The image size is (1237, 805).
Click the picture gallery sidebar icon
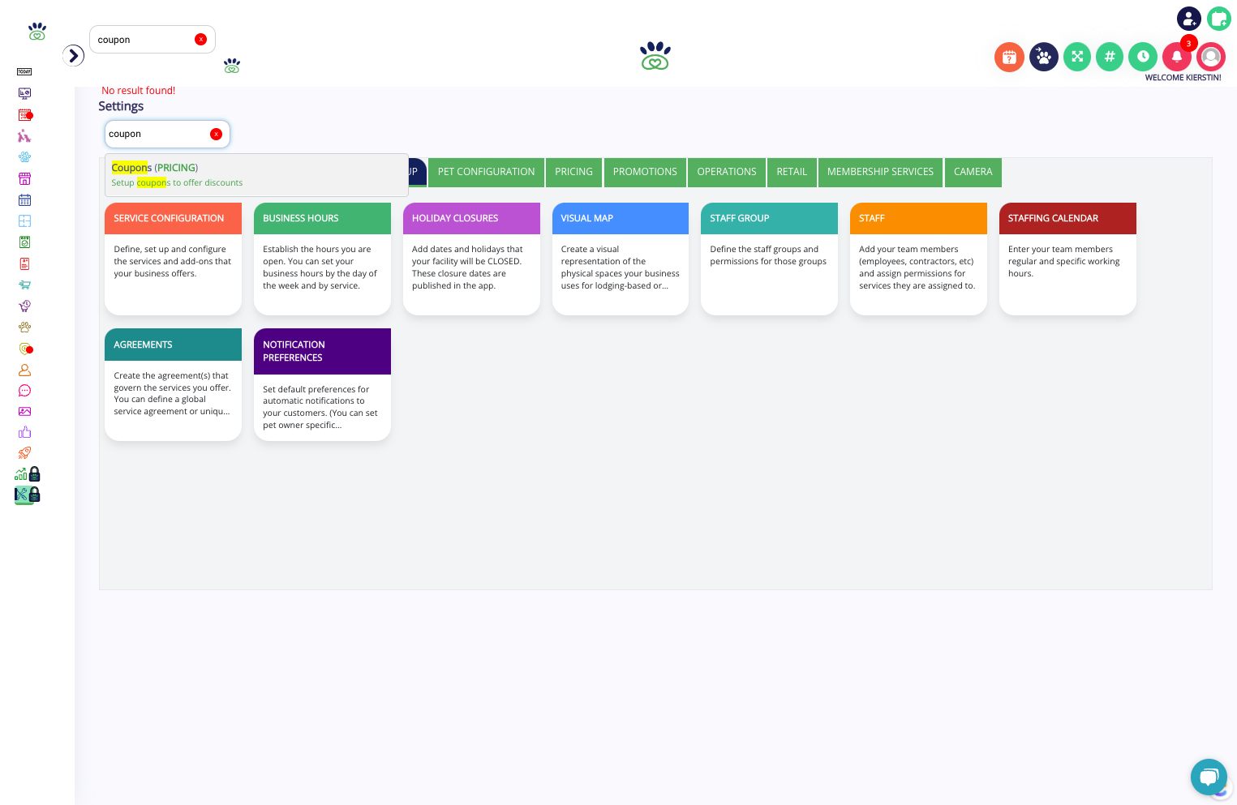24,412
